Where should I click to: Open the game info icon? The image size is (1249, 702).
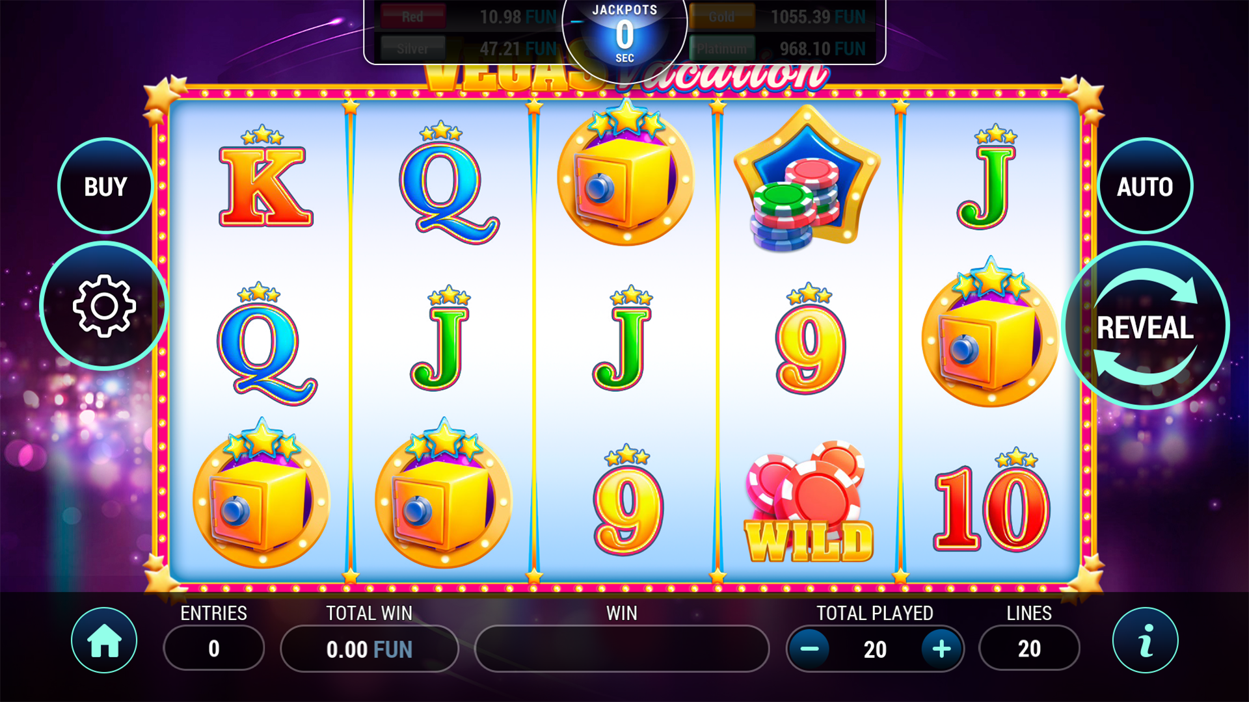click(1145, 640)
